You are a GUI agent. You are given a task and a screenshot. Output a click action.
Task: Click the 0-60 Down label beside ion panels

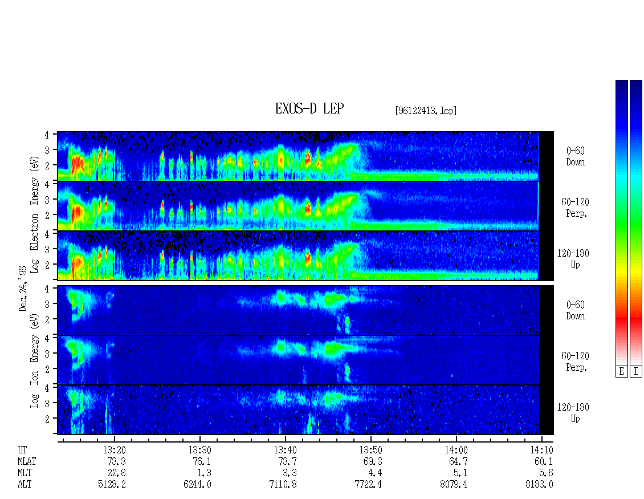point(576,310)
